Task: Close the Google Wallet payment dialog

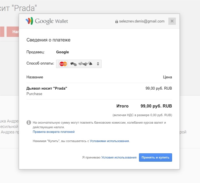Action: (172, 21)
